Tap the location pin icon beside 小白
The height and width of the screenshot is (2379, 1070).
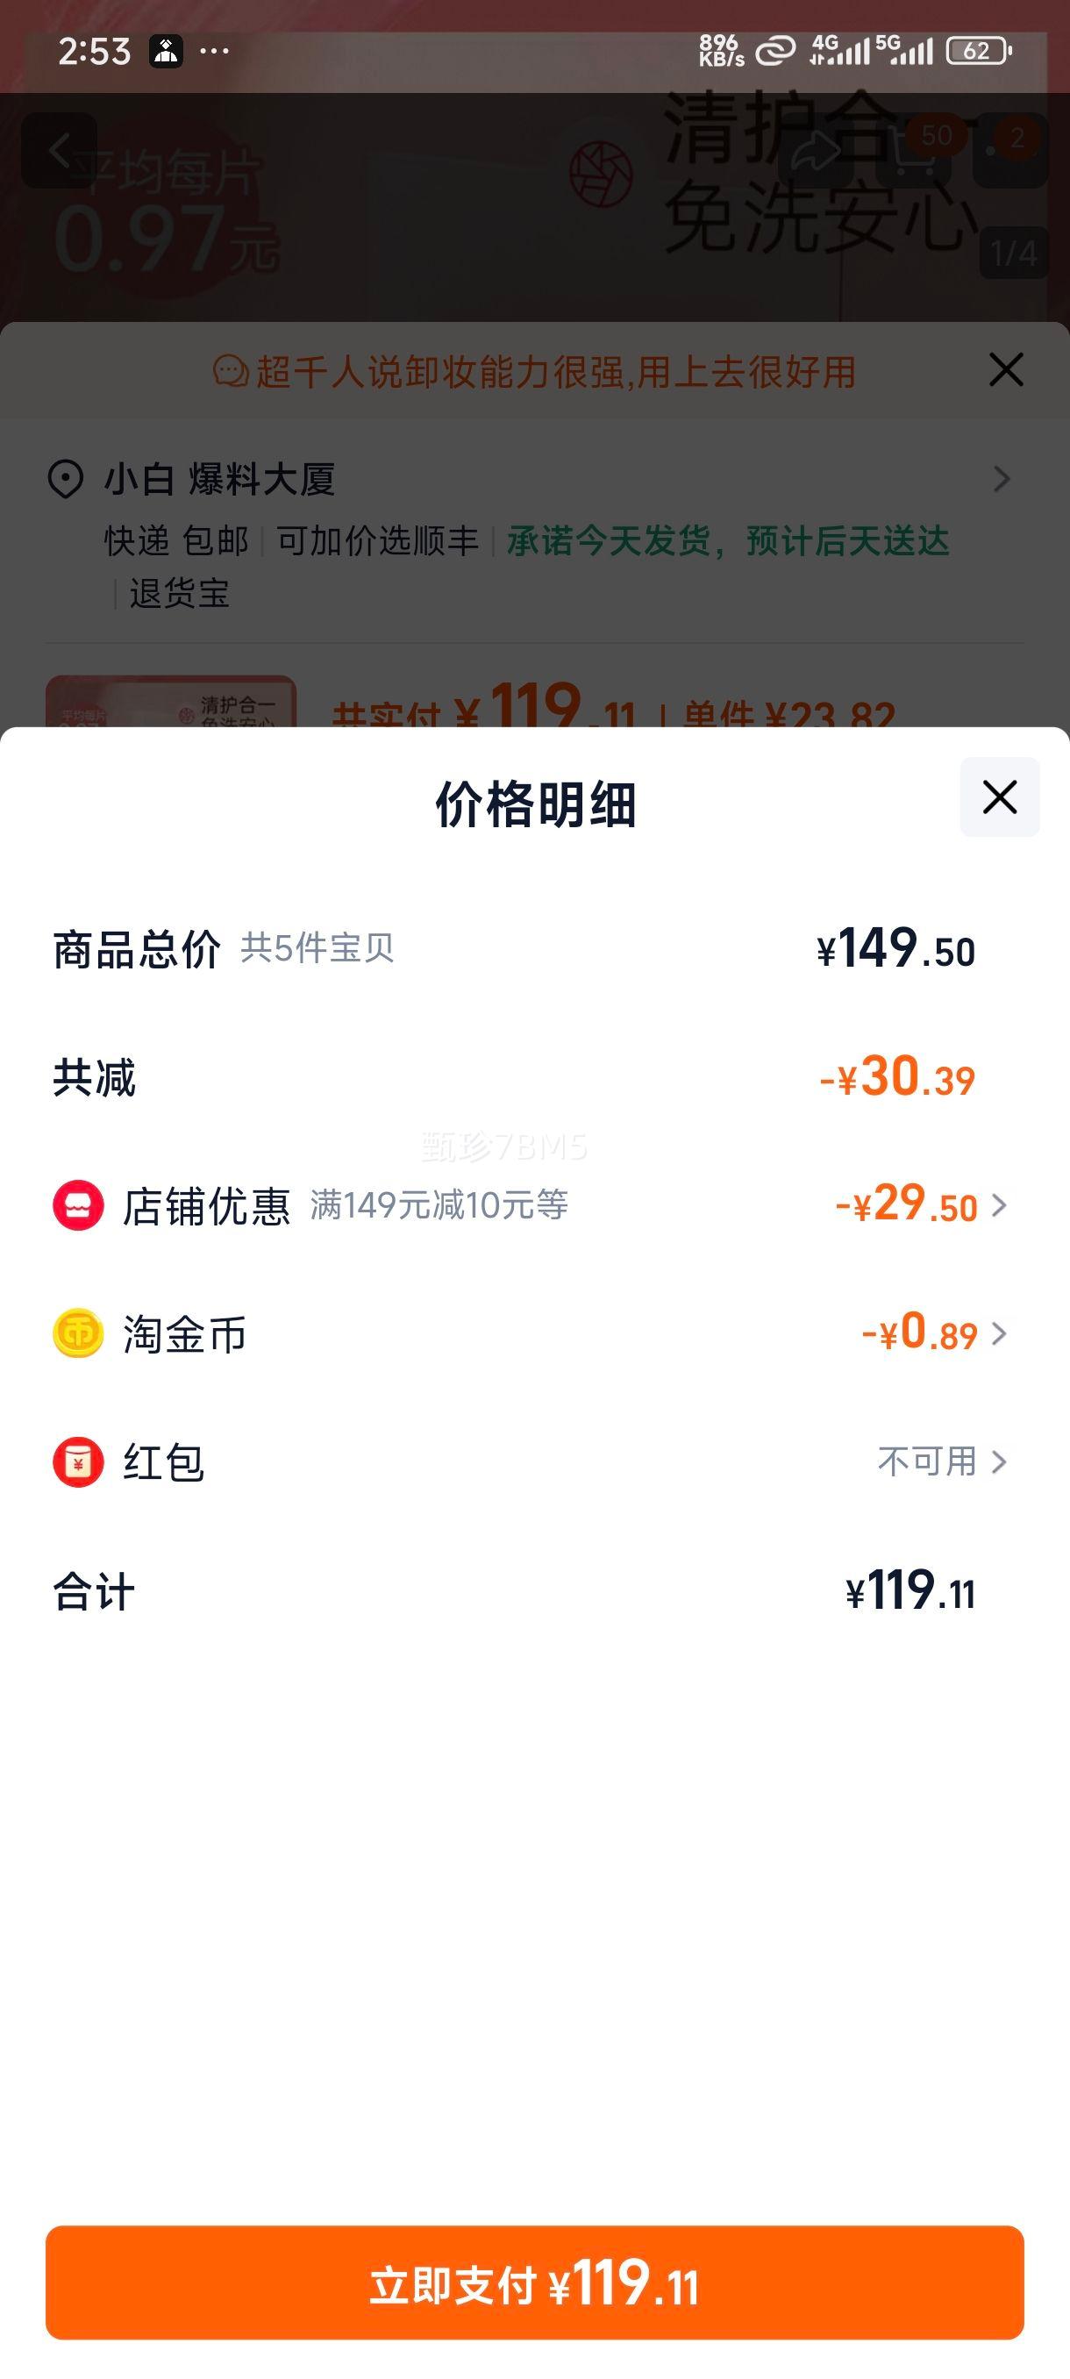pyautogui.click(x=66, y=479)
